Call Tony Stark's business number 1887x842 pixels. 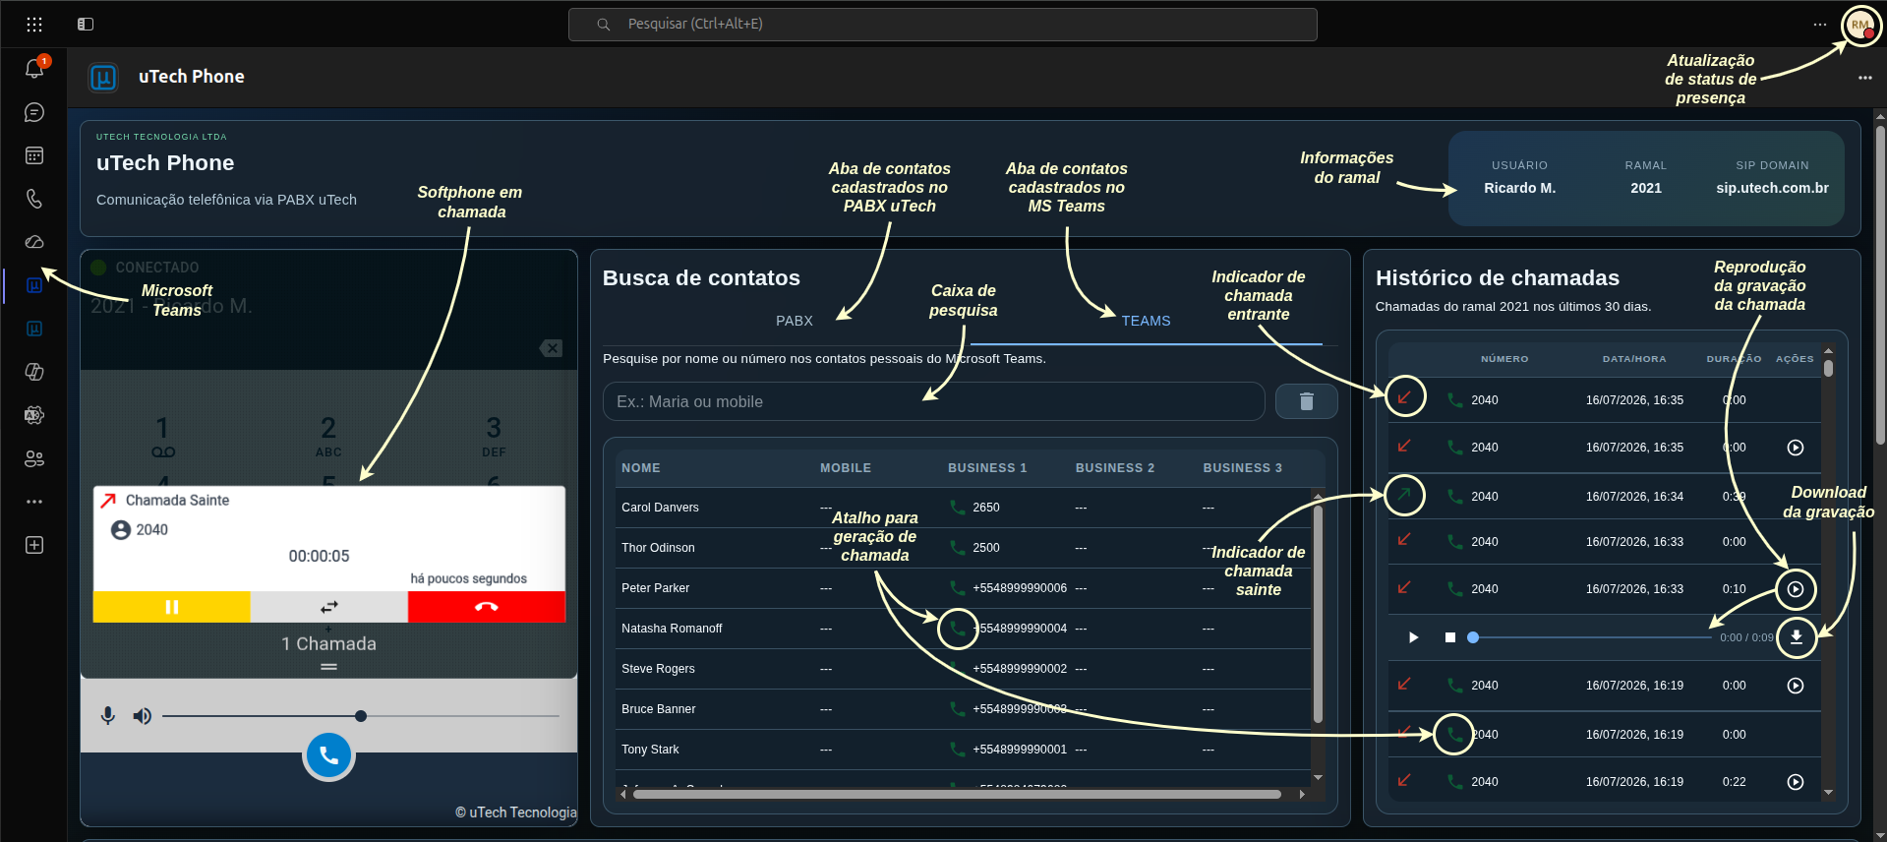click(x=957, y=750)
